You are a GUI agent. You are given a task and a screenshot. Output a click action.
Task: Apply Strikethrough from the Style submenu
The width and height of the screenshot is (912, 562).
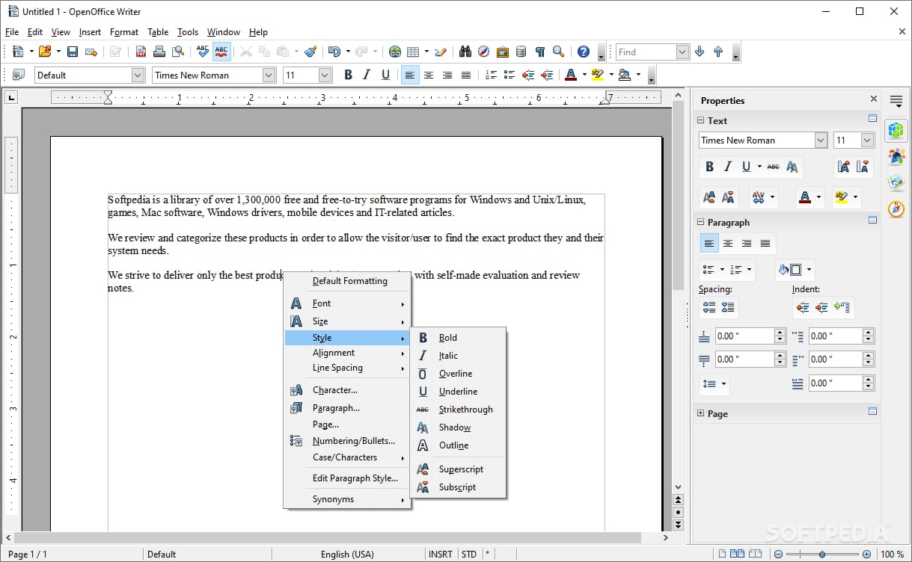[466, 410]
